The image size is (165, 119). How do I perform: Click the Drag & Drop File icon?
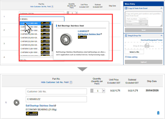point(126,36)
